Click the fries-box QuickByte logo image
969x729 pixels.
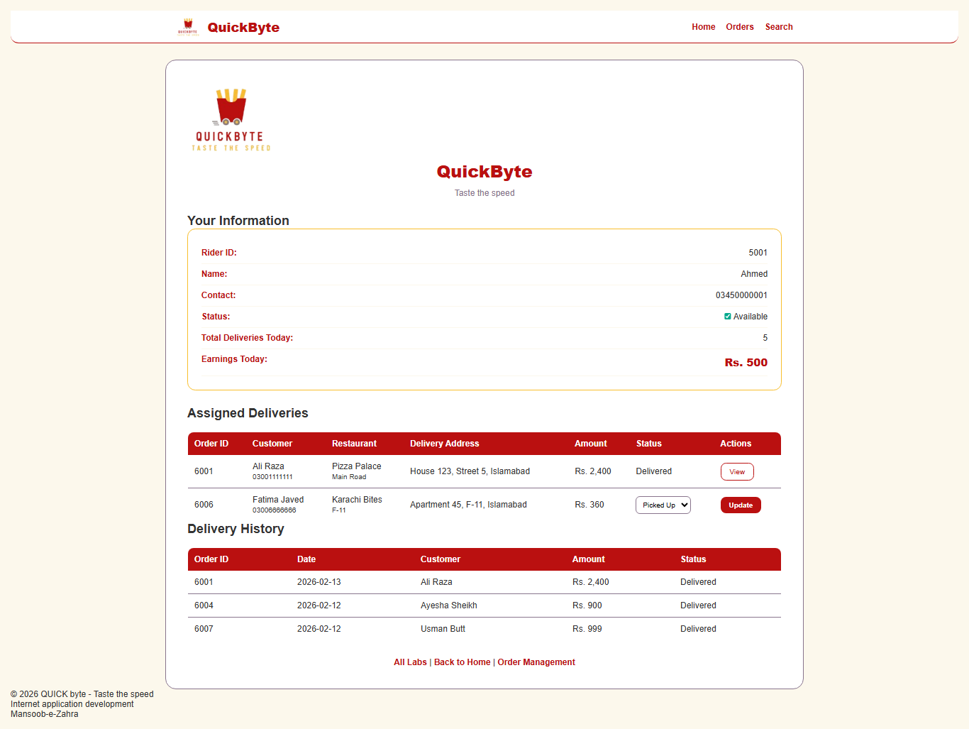[230, 119]
